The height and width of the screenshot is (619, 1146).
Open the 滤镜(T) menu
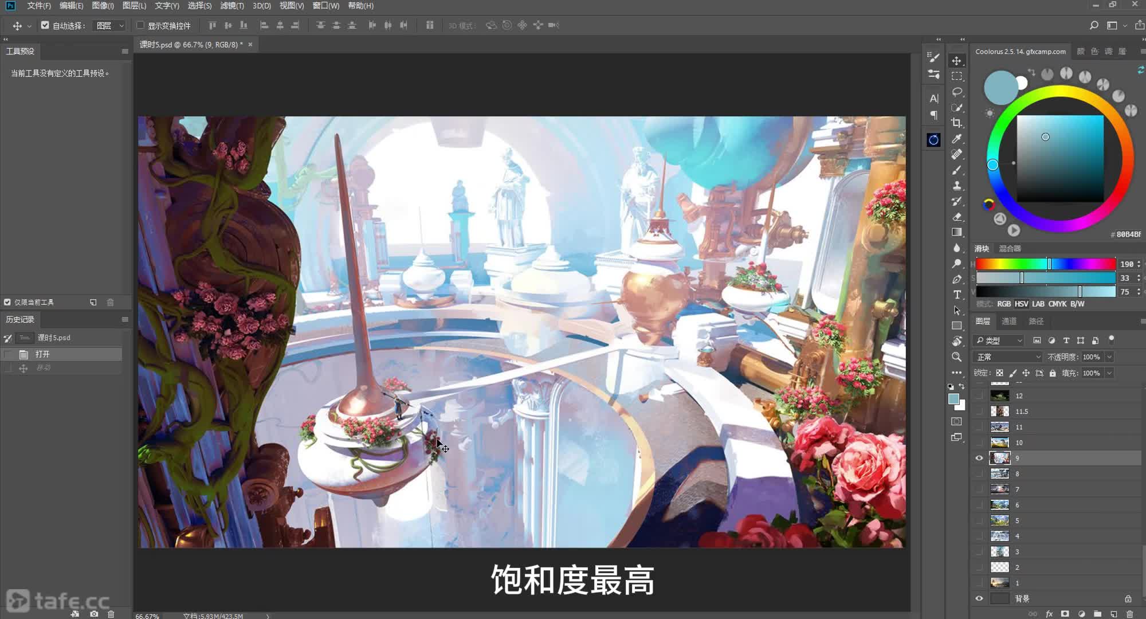232,6
